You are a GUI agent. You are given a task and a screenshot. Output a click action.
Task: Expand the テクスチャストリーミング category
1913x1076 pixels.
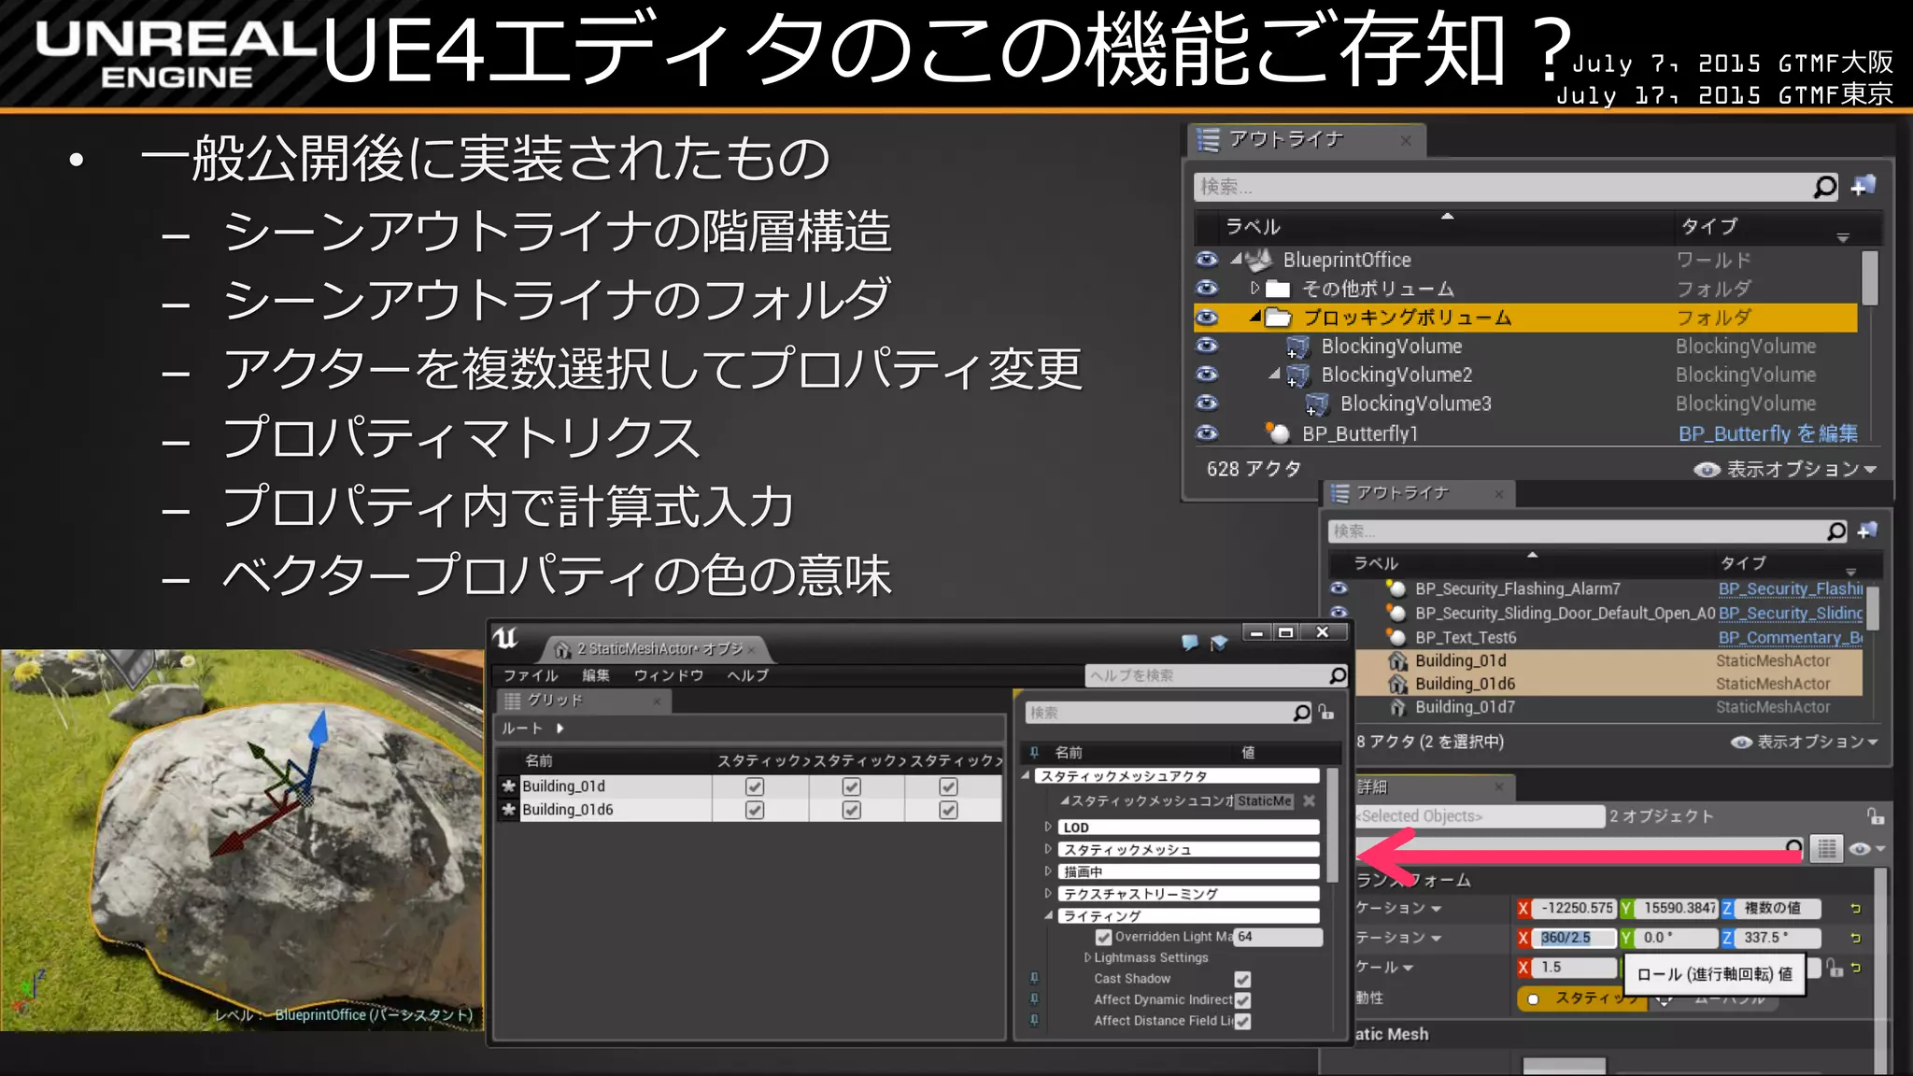tap(1048, 893)
